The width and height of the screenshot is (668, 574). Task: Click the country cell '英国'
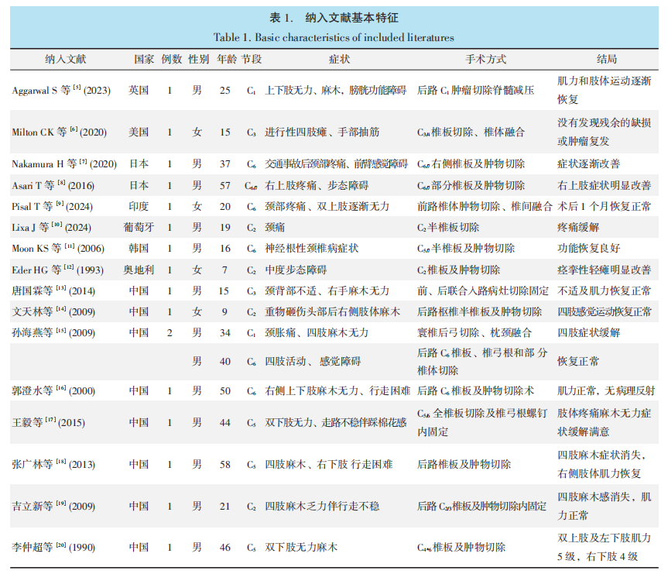click(139, 91)
